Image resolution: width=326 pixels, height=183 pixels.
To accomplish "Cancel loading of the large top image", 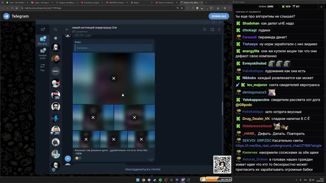I will [x=114, y=78].
